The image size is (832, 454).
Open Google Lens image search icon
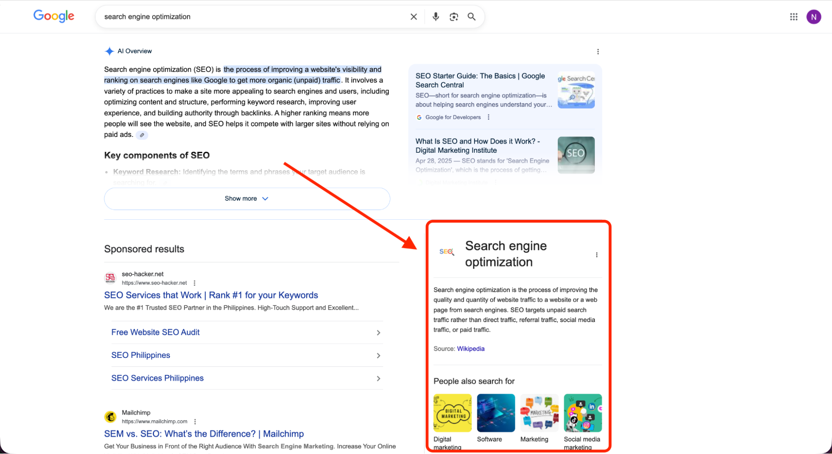click(454, 17)
